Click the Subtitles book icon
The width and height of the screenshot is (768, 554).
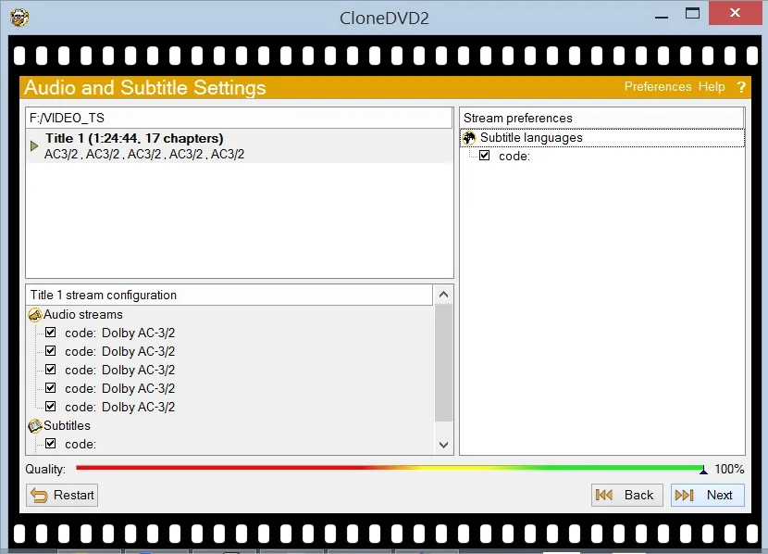(x=35, y=425)
